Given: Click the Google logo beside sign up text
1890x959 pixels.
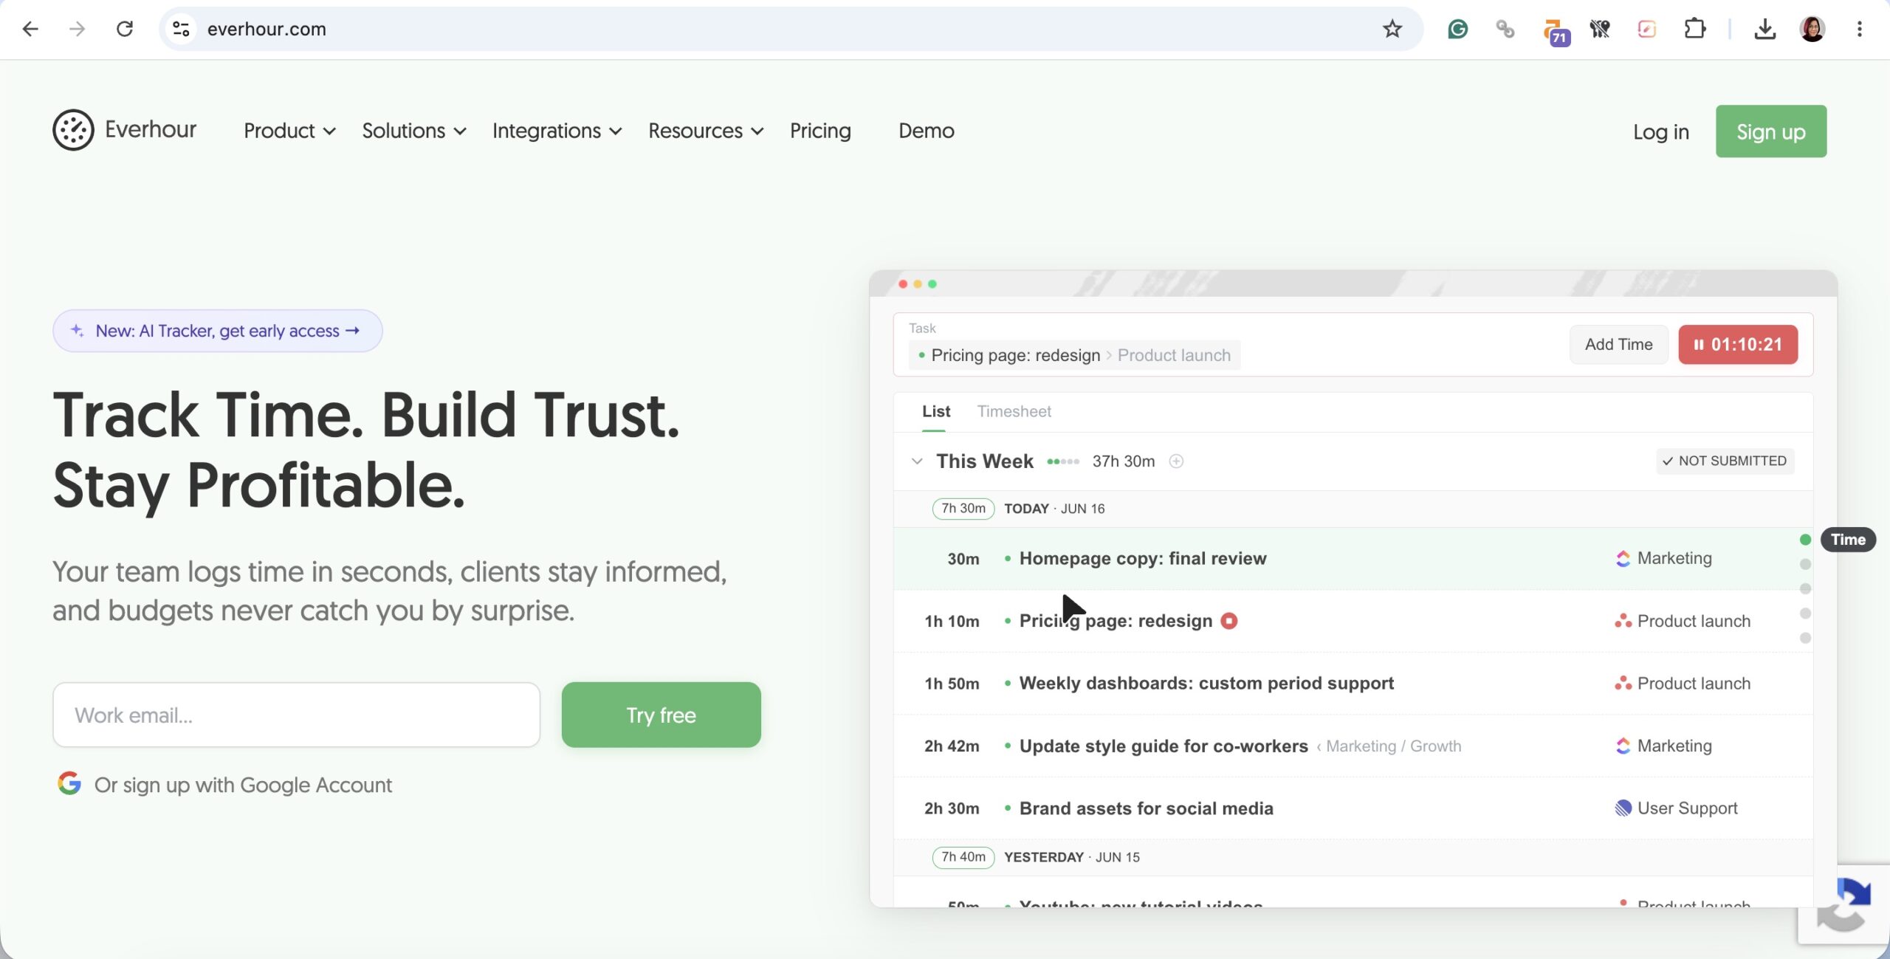Looking at the screenshot, I should (x=69, y=783).
